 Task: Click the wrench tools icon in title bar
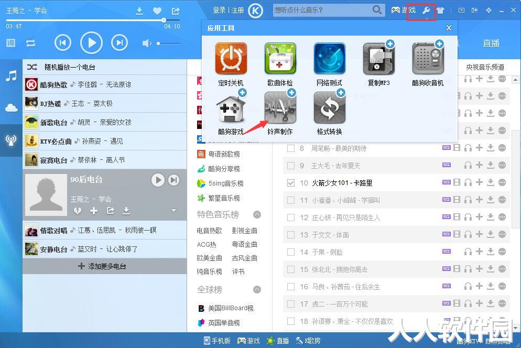pyautogui.click(x=426, y=10)
